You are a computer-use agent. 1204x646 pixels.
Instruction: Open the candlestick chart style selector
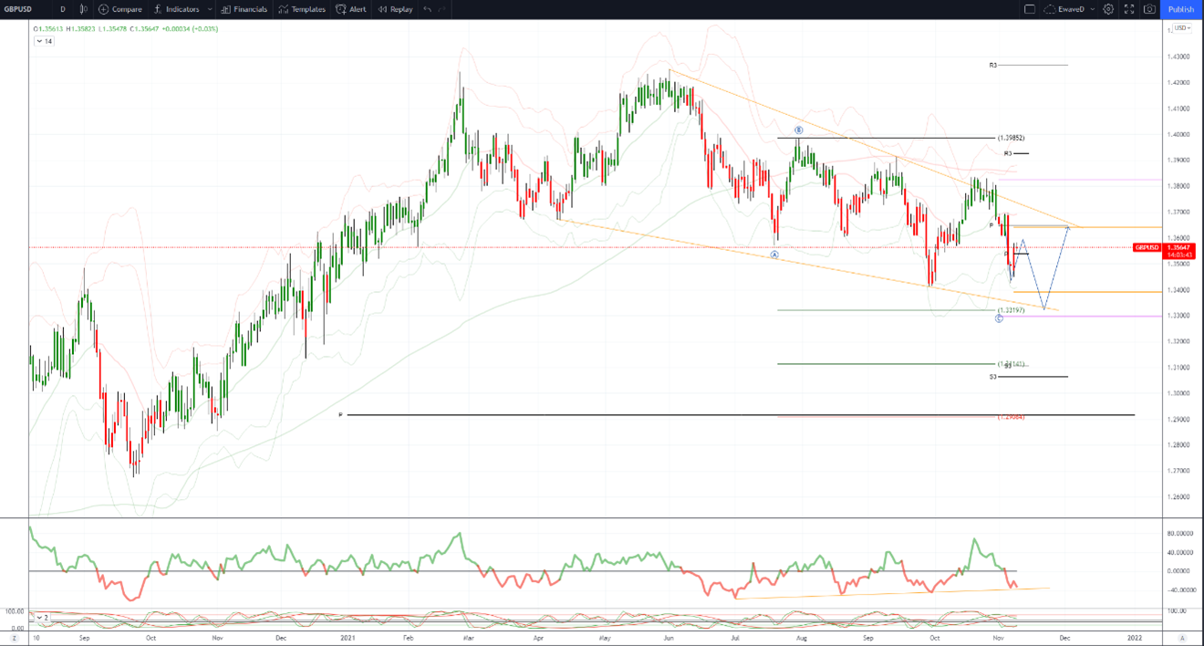click(83, 9)
